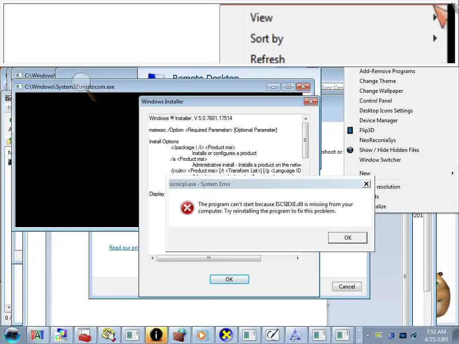Click the network monitor tray icon

(x=403, y=335)
